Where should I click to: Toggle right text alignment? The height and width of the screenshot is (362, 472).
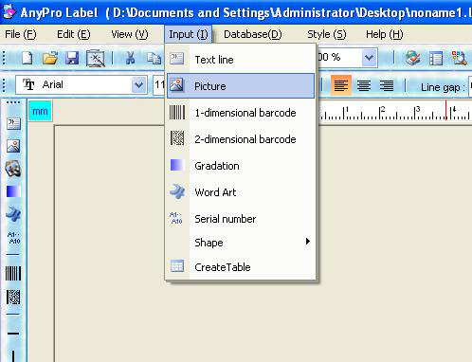(387, 85)
